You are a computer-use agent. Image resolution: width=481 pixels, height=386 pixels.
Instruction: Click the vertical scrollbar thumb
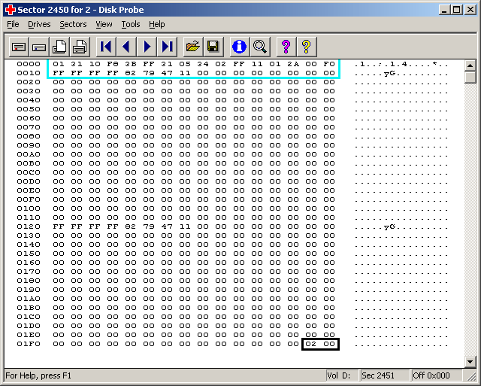(470, 77)
